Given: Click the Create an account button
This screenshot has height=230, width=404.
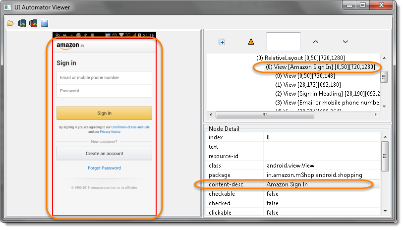Looking at the screenshot, I should pyautogui.click(x=105, y=154).
